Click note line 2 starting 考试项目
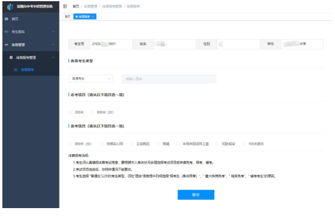This screenshot has width=335, height=217. (103, 170)
